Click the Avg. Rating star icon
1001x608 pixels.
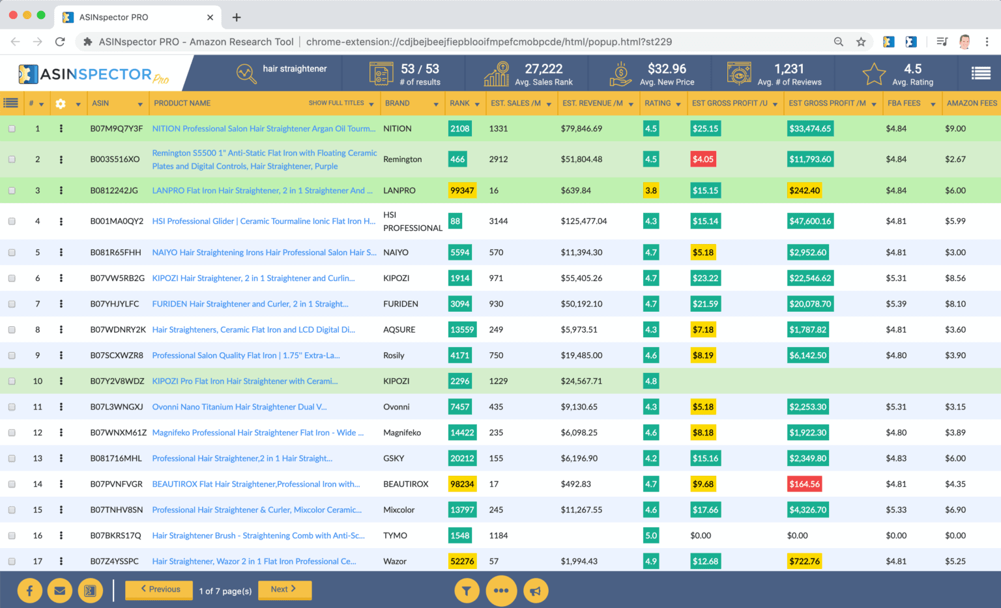(874, 74)
